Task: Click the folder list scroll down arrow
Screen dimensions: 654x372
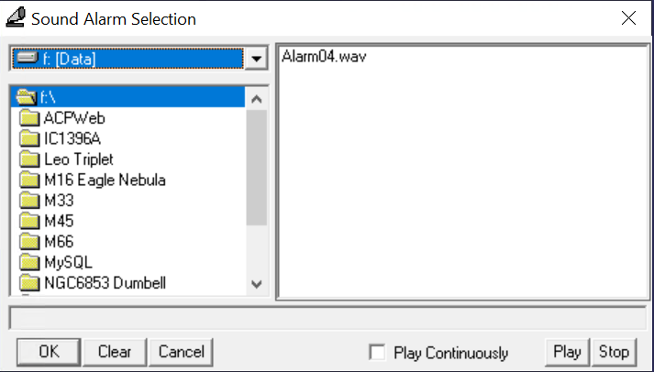Action: click(257, 285)
